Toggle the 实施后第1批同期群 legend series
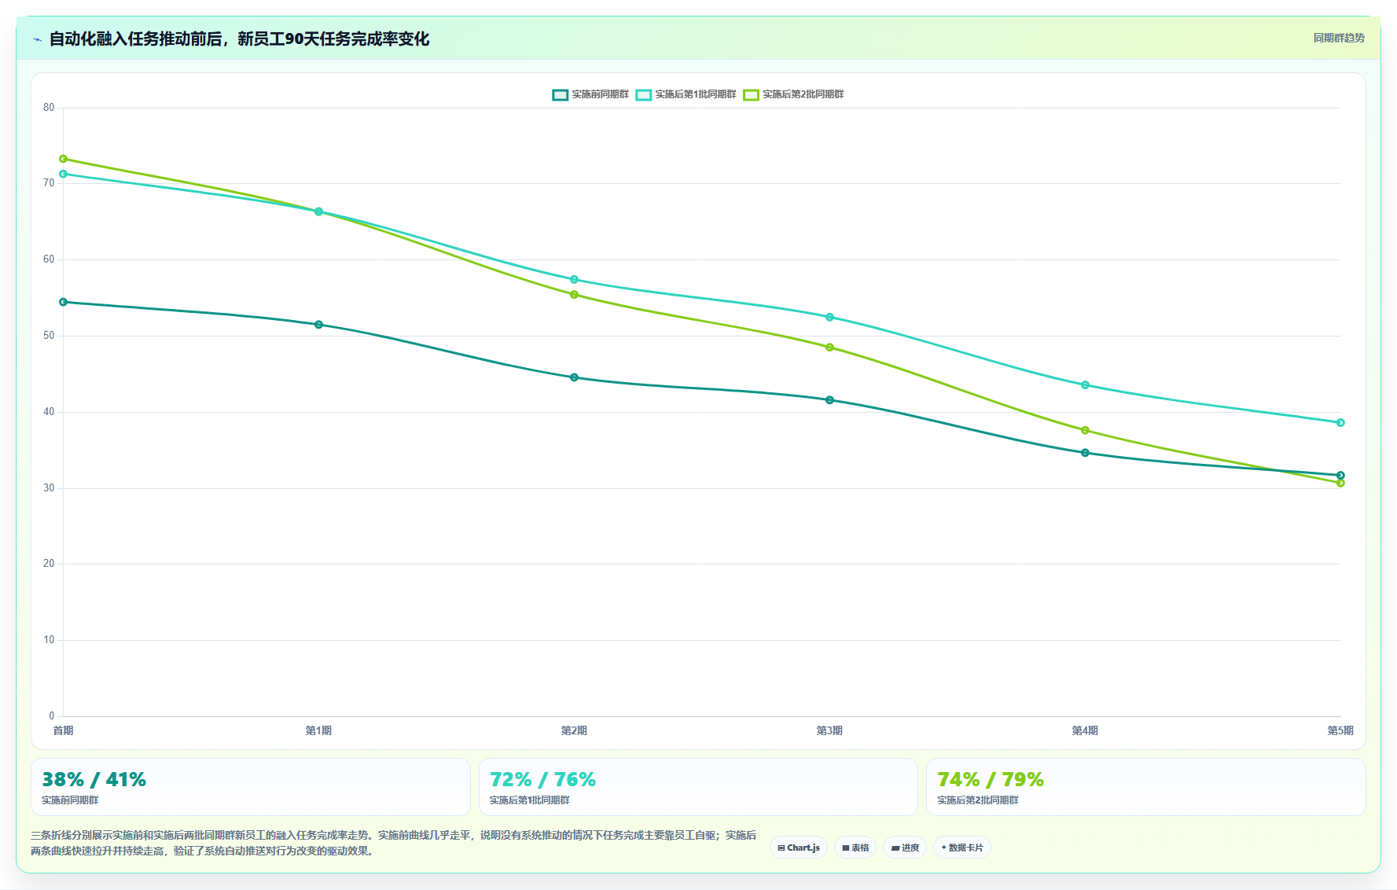This screenshot has height=890, width=1397. (x=686, y=94)
